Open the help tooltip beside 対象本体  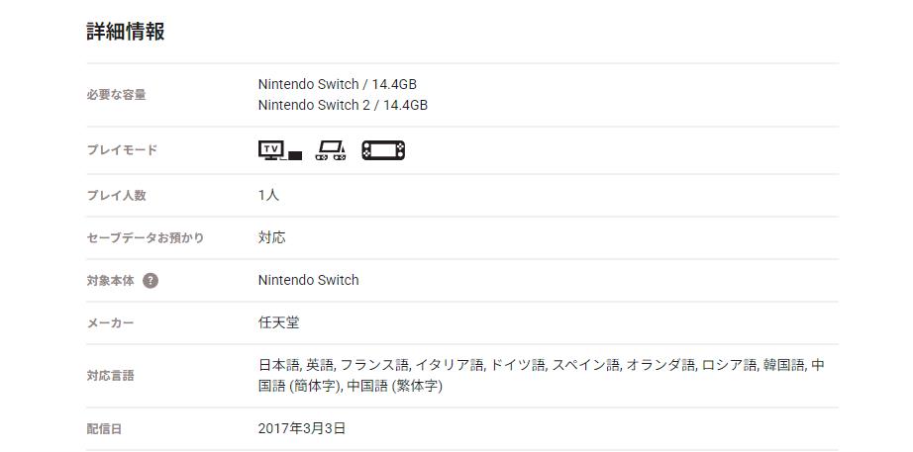point(151,281)
